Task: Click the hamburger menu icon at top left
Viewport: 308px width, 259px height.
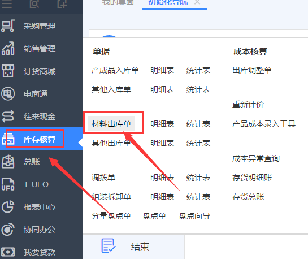Action: (7, 4)
